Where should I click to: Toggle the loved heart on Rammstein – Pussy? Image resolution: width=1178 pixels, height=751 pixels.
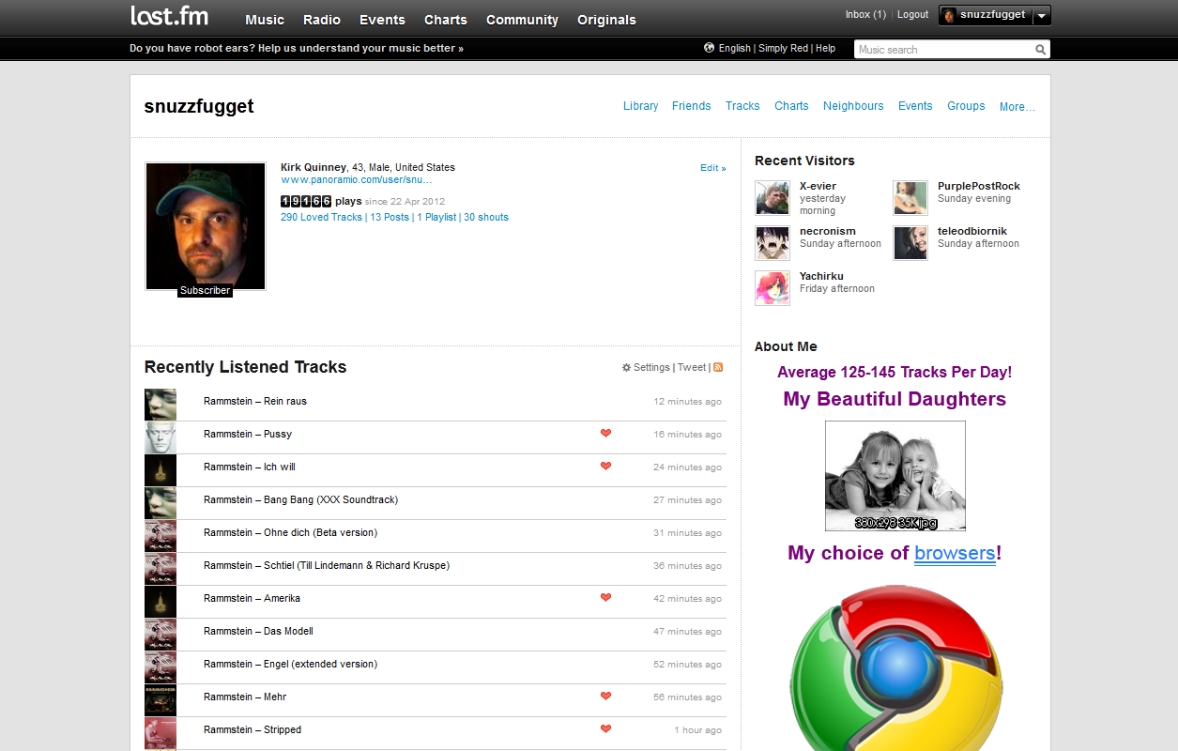[605, 434]
